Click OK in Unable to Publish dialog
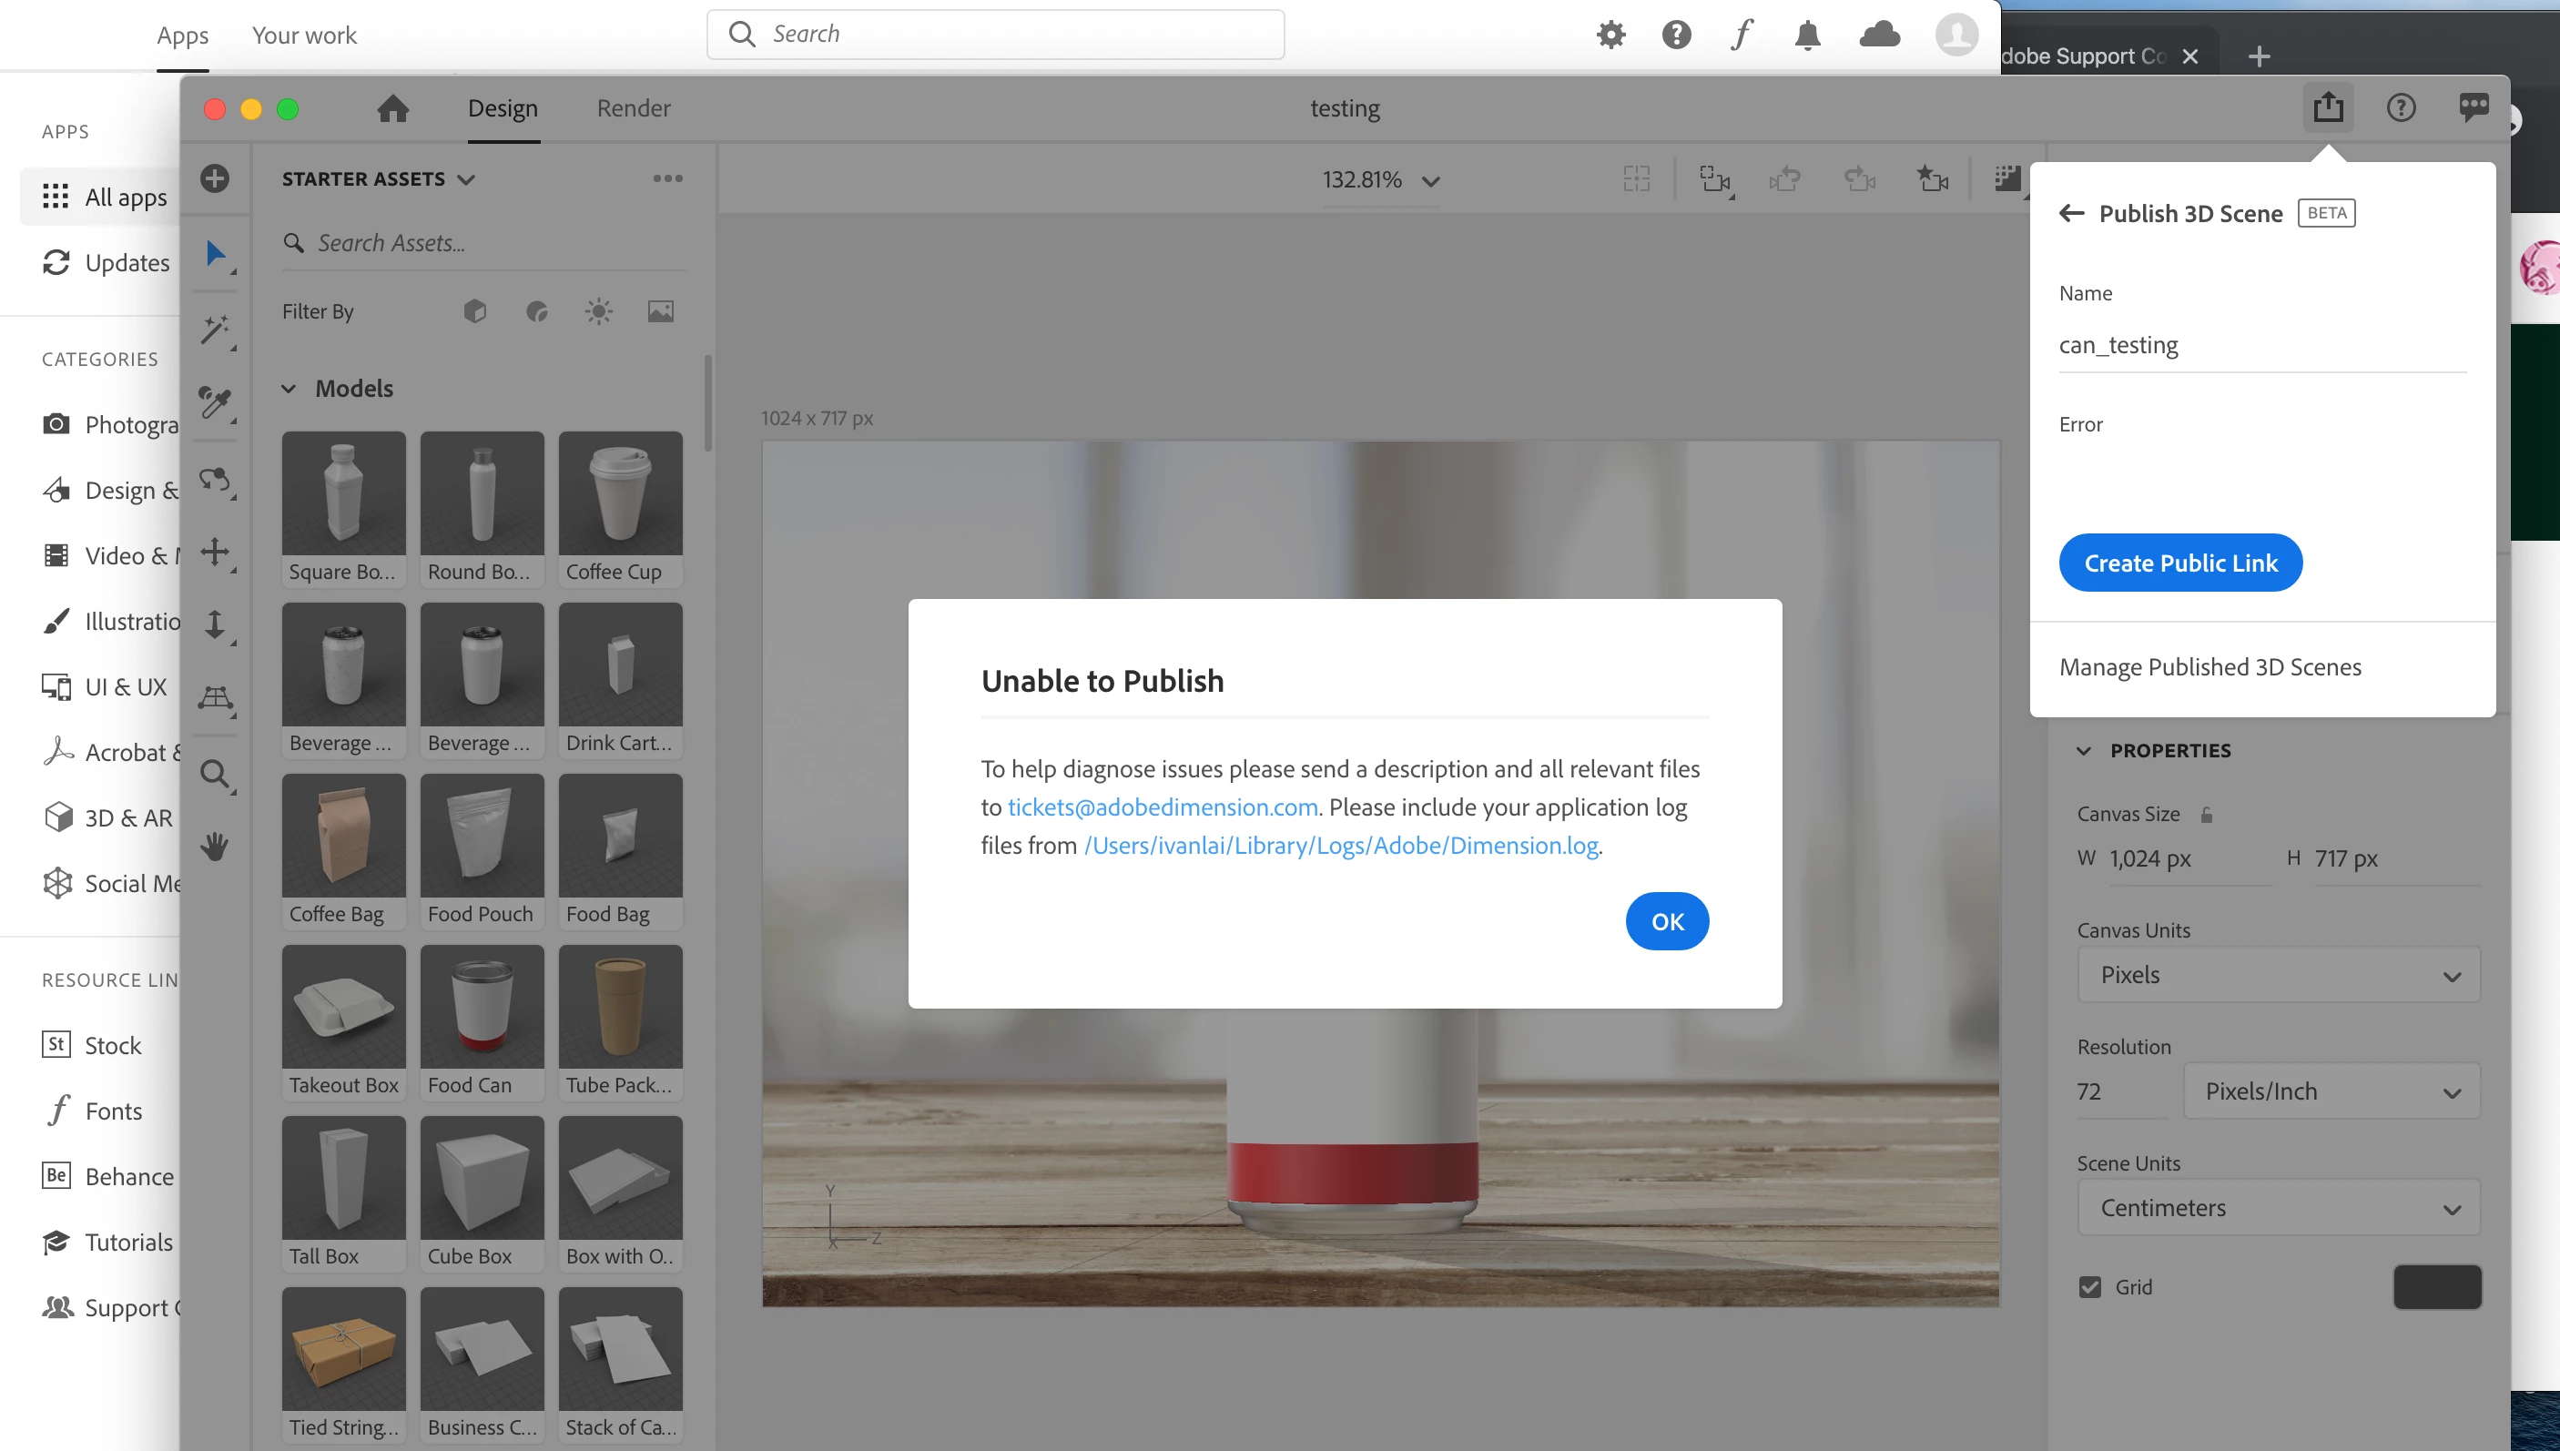 pyautogui.click(x=1666, y=921)
